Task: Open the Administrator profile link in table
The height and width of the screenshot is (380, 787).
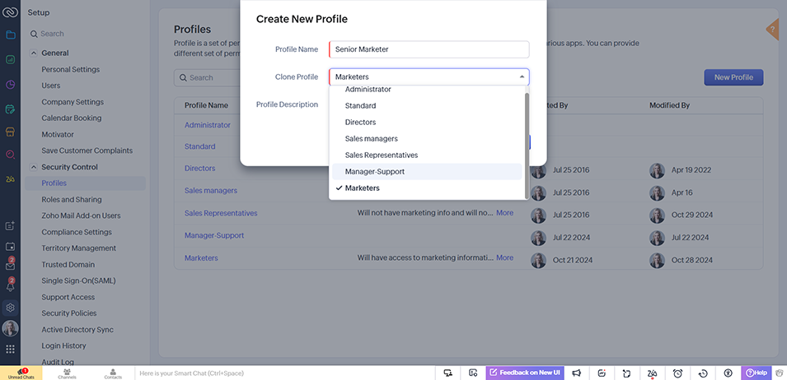Action: 208,125
